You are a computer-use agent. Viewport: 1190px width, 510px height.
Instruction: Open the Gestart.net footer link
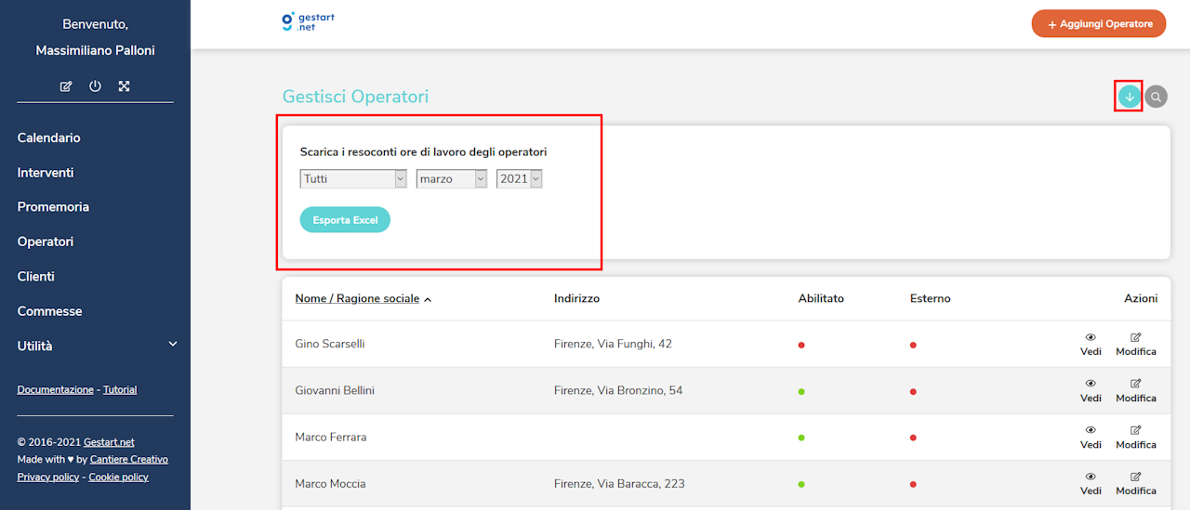[109, 442]
